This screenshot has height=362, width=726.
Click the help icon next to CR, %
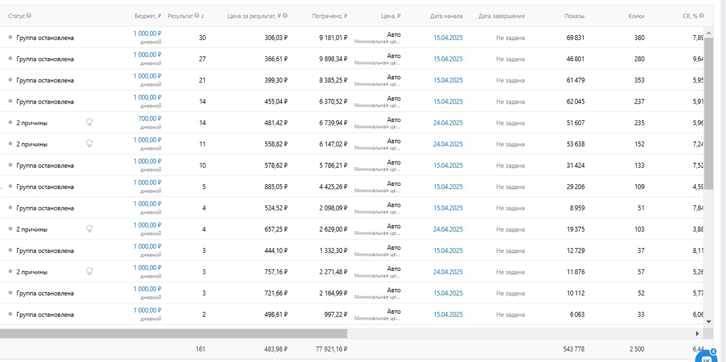tap(702, 16)
